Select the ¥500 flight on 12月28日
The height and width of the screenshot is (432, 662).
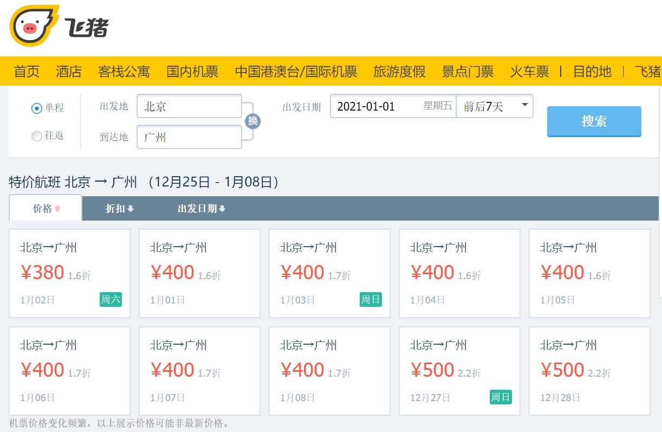589,371
